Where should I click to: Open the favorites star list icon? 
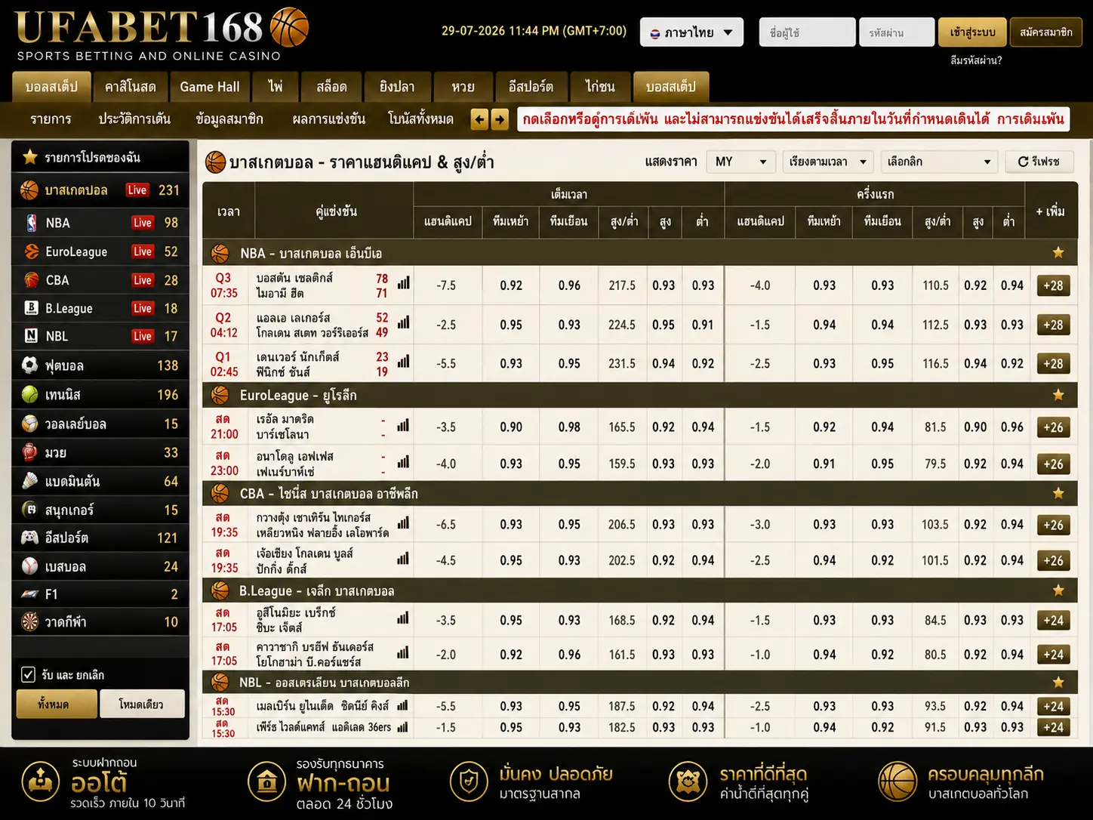[x=30, y=157]
